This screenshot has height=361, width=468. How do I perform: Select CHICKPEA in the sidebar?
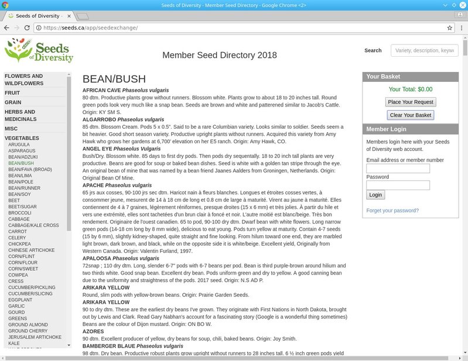(19, 244)
